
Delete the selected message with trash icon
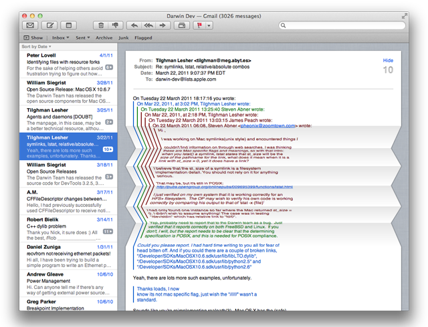[x=101, y=25]
